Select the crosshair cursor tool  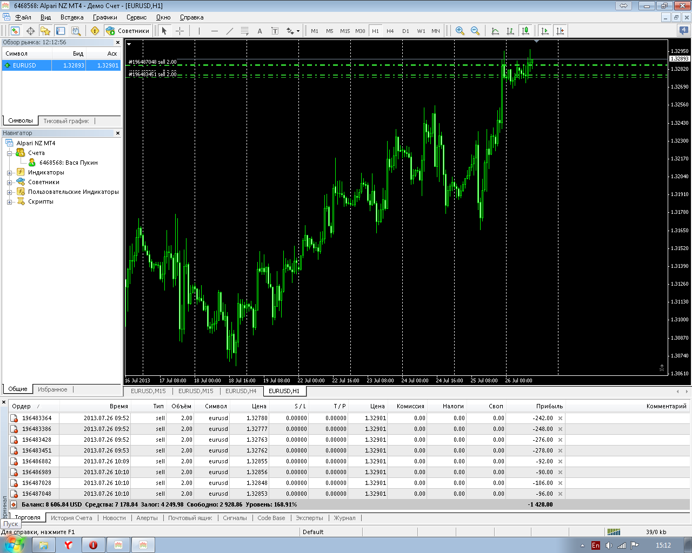180,31
